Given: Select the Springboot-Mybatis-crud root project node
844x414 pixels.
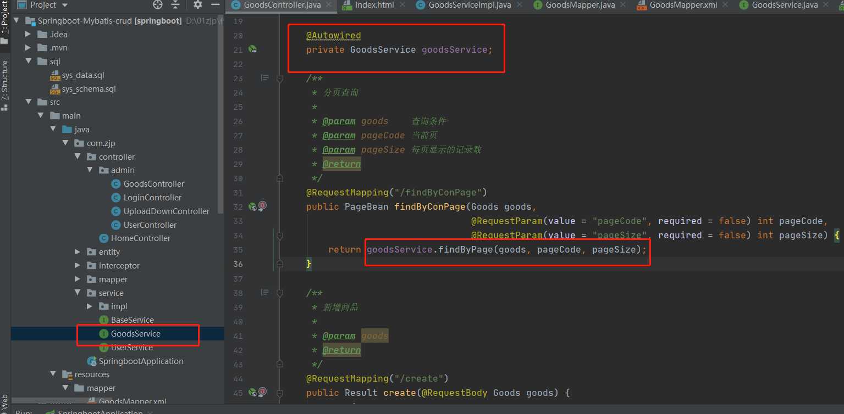Looking at the screenshot, I should pos(110,21).
